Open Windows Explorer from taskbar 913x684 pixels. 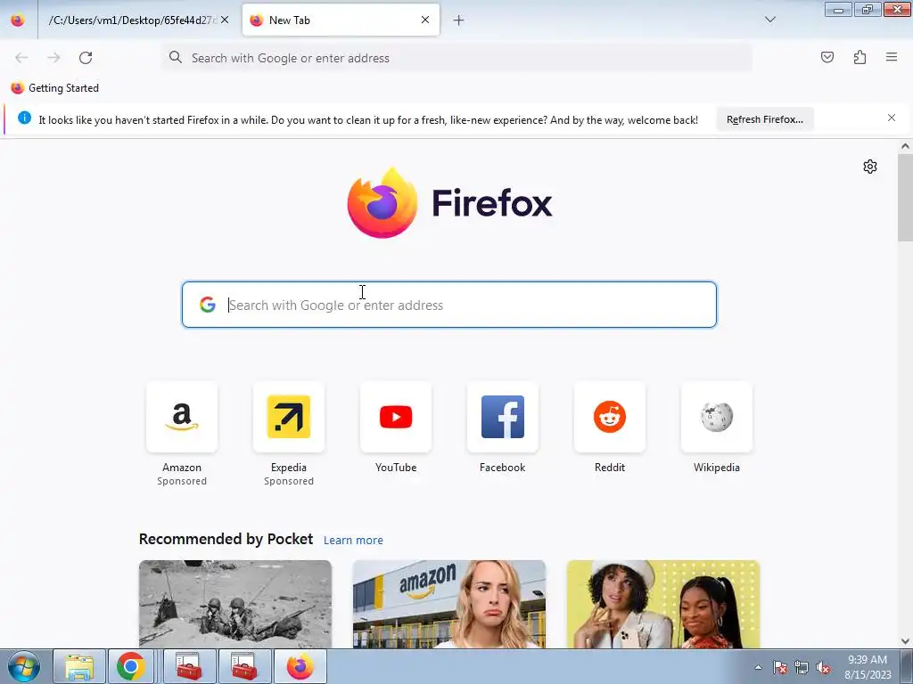tap(79, 666)
